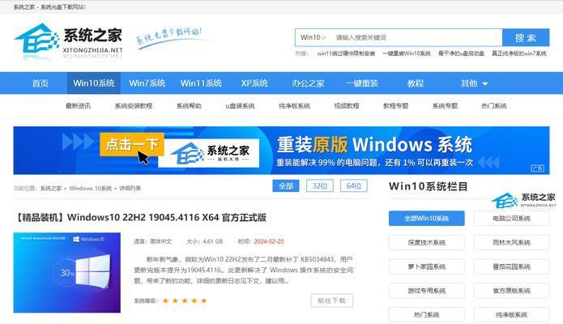Expand the 其他 navigation dropdown
563x324 pixels.
[x=474, y=83]
